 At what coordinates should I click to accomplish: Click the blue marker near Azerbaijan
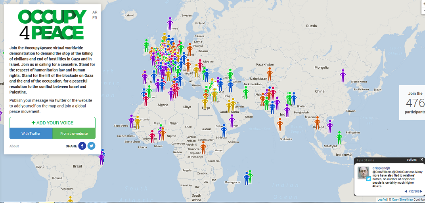(x=230, y=86)
